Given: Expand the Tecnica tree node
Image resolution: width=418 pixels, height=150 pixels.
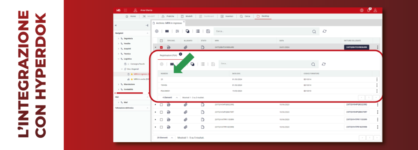Looking at the screenshot, I should click(x=119, y=54).
